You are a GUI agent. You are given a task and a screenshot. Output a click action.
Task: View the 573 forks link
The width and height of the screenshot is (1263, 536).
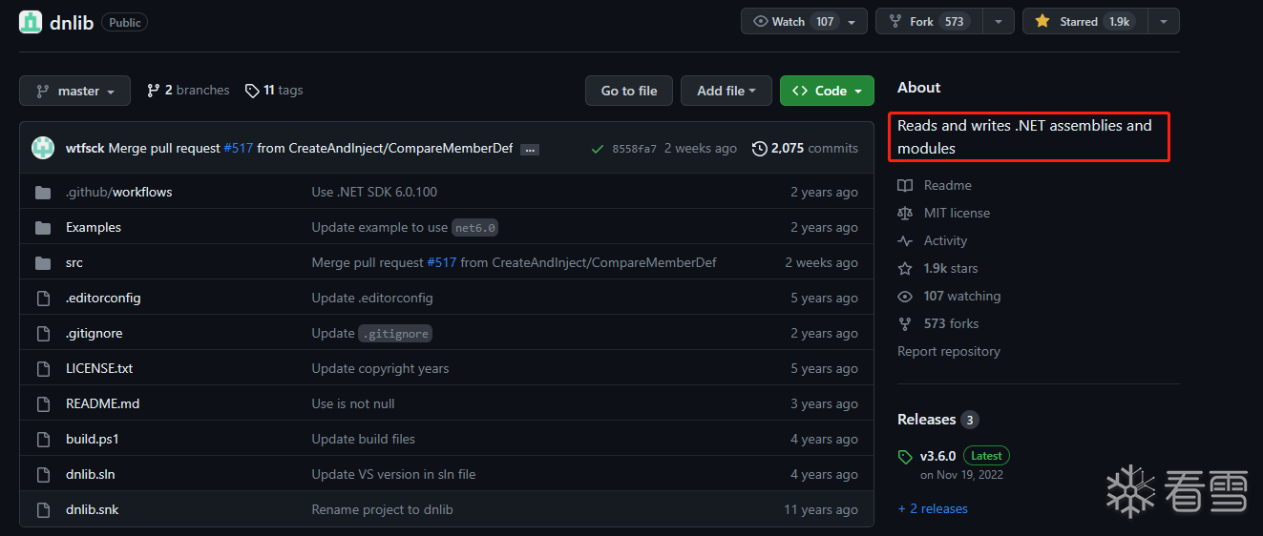pyautogui.click(x=938, y=323)
